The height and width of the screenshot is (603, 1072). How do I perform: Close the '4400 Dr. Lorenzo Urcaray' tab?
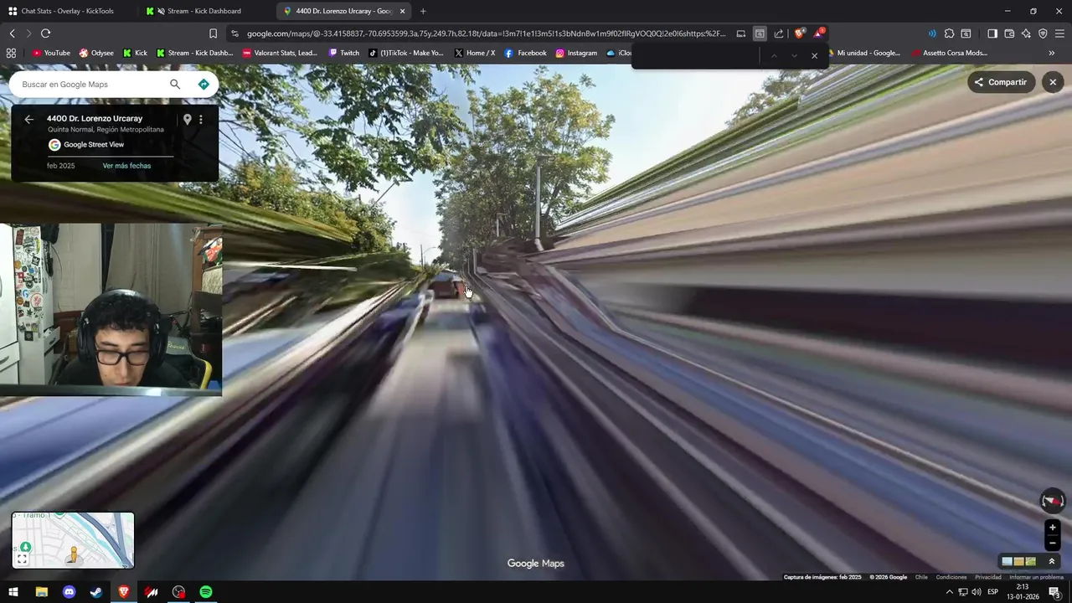(402, 11)
